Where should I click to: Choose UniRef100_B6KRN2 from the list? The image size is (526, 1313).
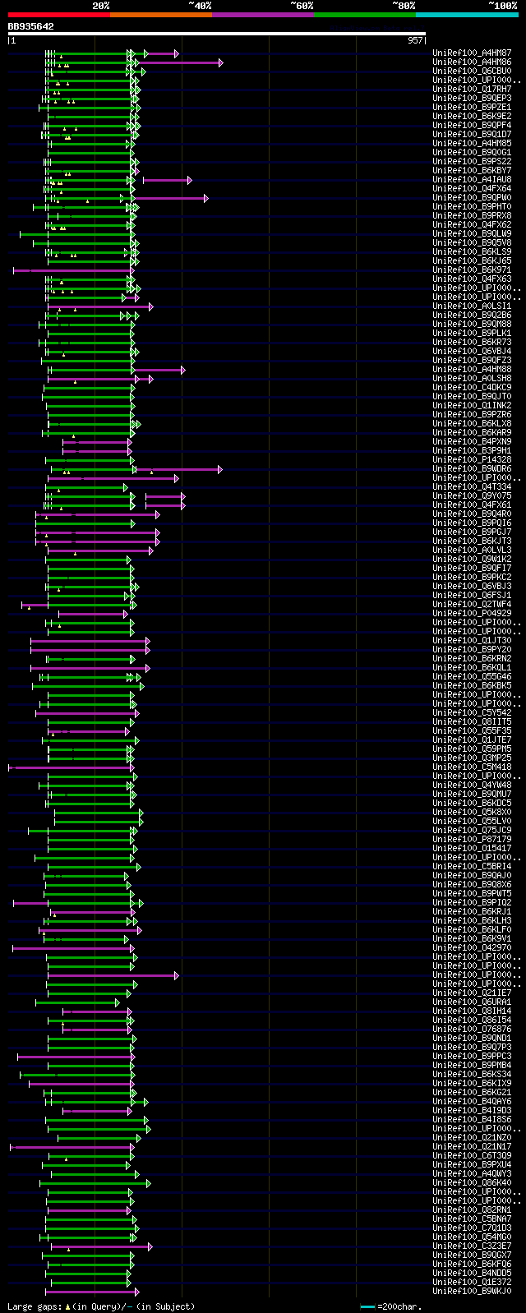pyautogui.click(x=472, y=659)
